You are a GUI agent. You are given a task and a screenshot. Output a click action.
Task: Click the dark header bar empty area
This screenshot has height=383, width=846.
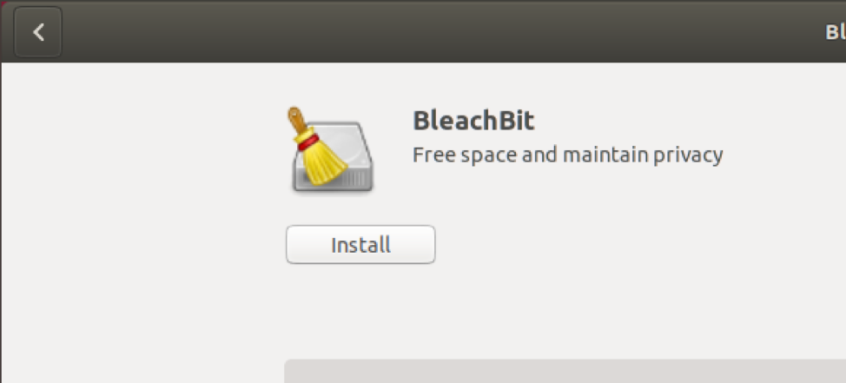(432, 32)
